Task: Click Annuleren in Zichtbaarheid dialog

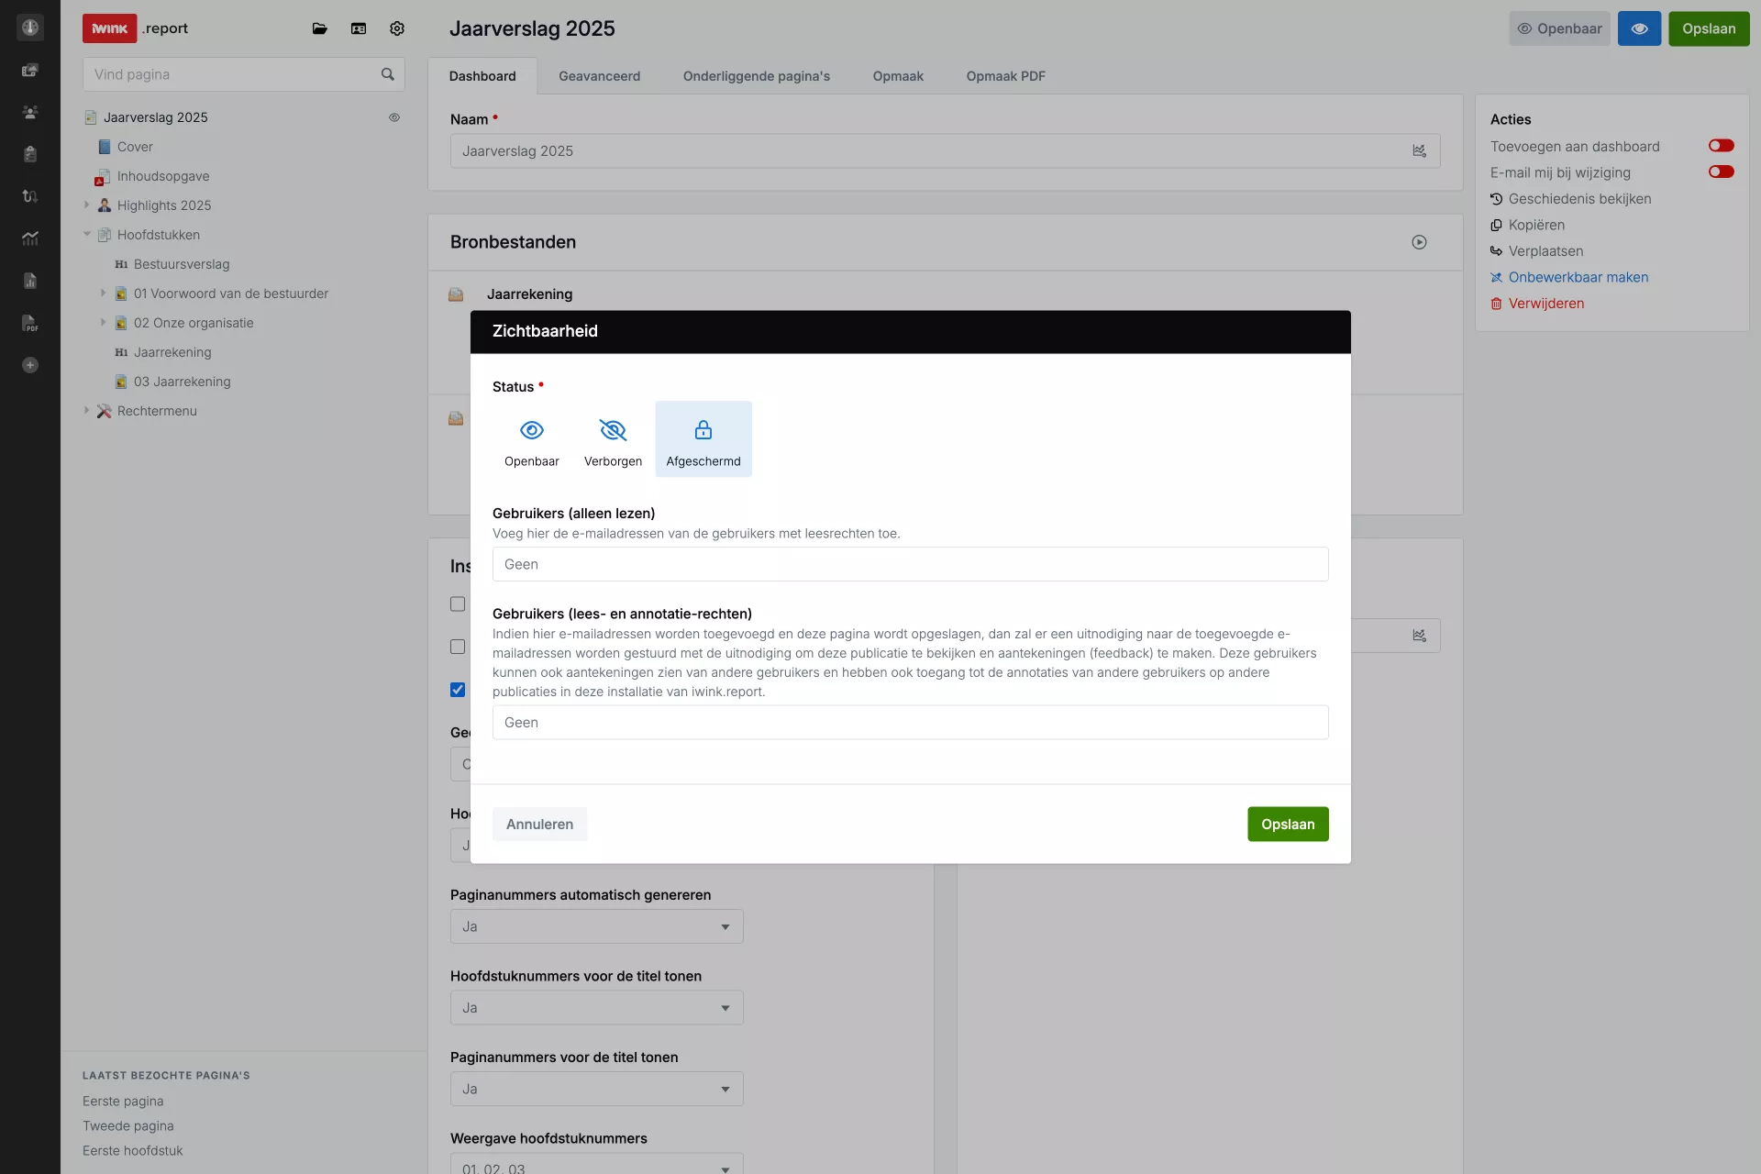Action: (539, 824)
